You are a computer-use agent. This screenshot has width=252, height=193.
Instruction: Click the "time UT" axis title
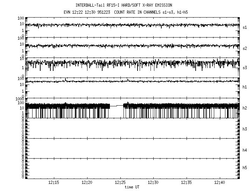point(132,187)
